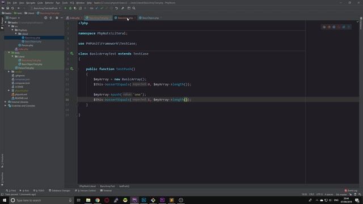Expand the vendor folder
The width and height of the screenshot is (363, 204).
[9, 72]
